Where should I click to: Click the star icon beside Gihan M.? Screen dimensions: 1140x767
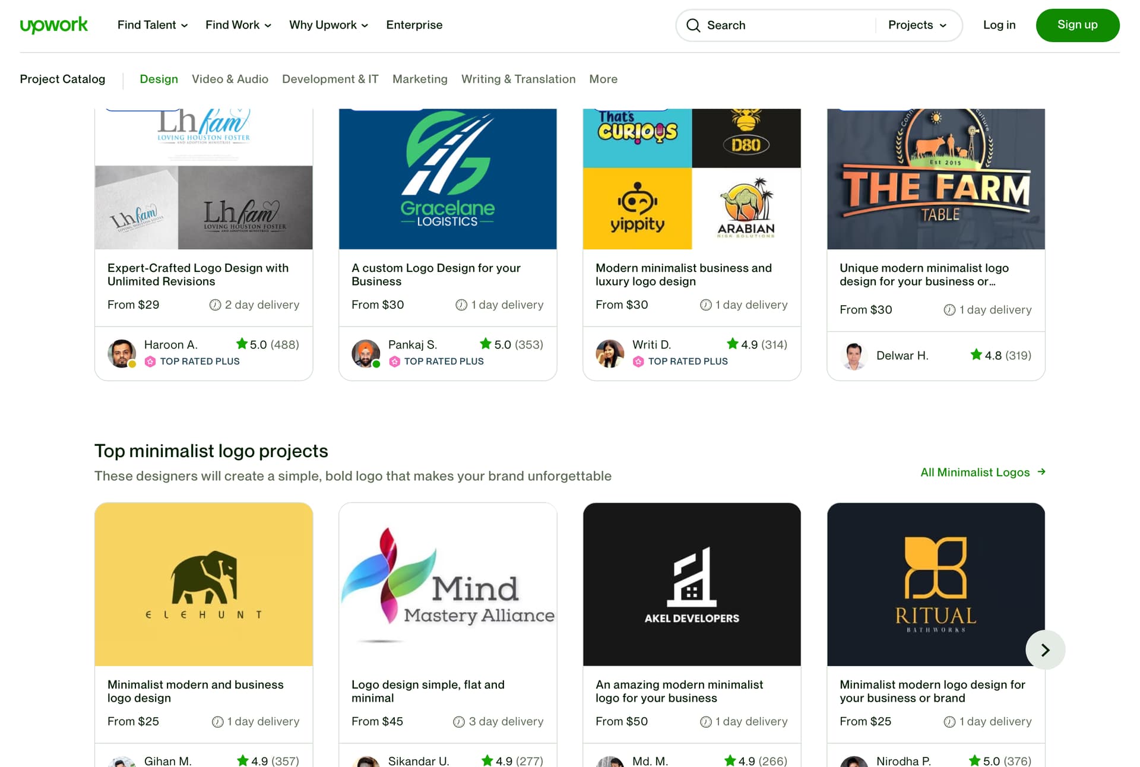pyautogui.click(x=243, y=760)
